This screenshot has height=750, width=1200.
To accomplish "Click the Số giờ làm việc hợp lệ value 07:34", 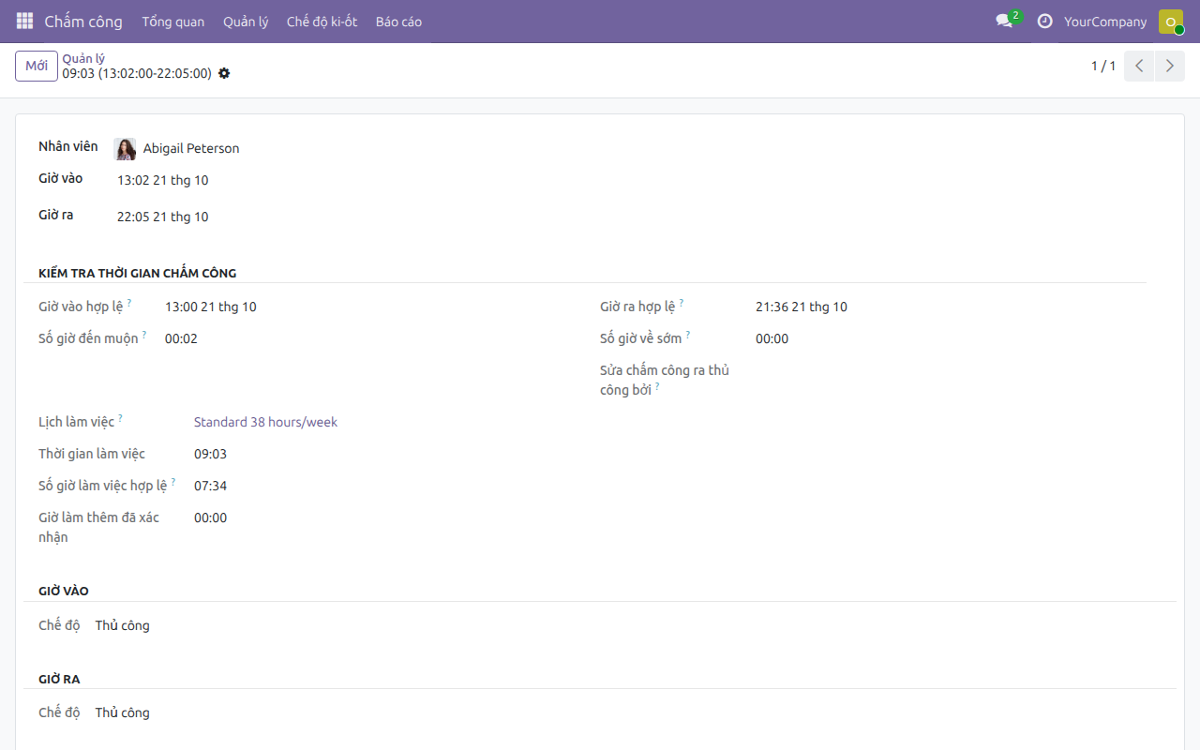I will point(210,486).
